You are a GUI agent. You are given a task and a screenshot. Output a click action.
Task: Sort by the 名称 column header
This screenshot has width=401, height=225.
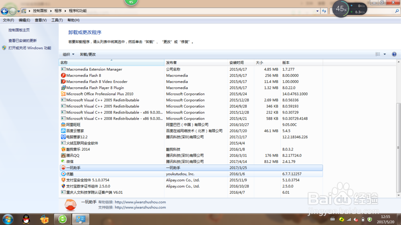pyautogui.click(x=112, y=62)
